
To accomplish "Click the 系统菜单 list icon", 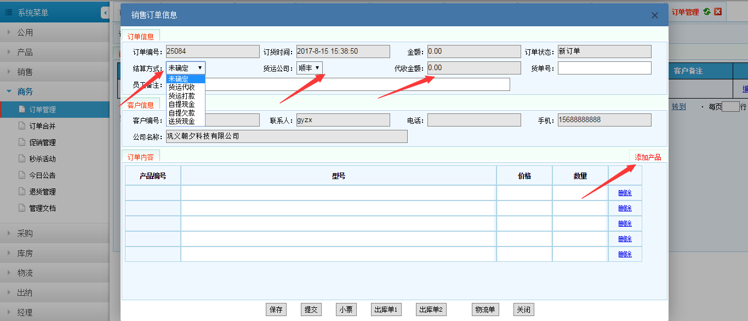I will (9, 13).
